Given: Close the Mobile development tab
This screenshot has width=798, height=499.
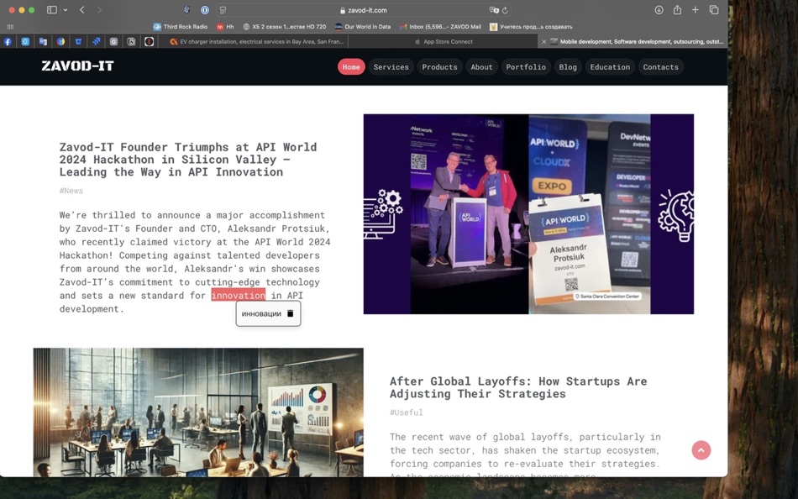Looking at the screenshot, I should (x=543, y=42).
